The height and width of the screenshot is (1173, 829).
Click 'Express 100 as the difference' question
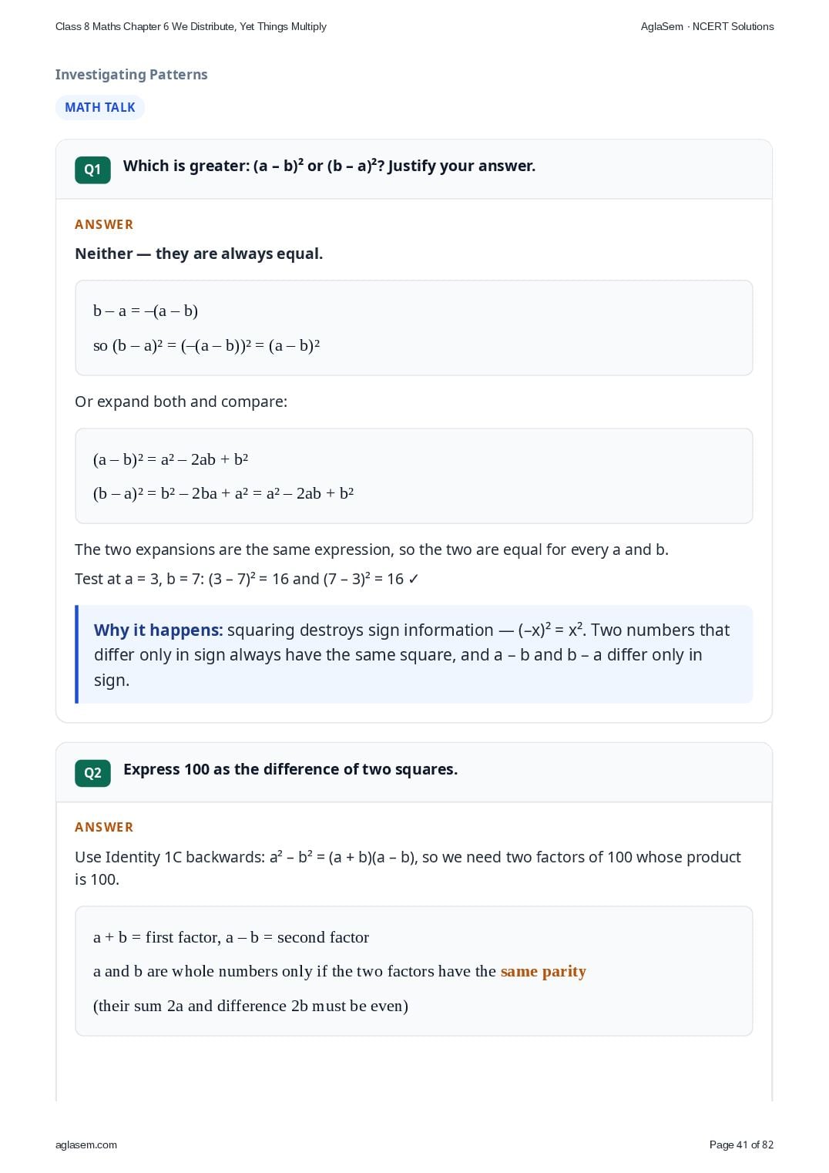pyautogui.click(x=290, y=769)
